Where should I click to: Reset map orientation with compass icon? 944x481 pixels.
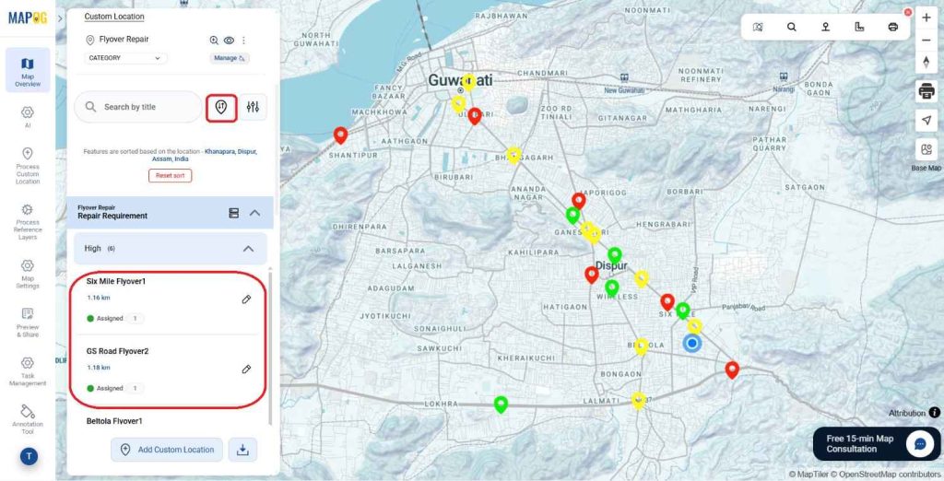tap(926, 63)
